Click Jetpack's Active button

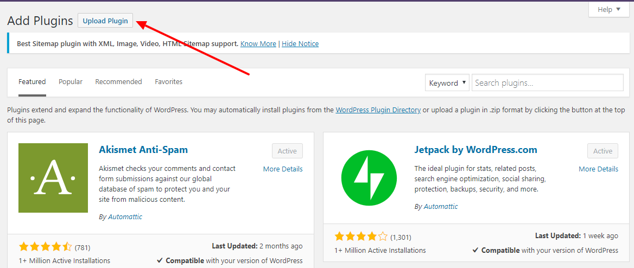click(603, 151)
